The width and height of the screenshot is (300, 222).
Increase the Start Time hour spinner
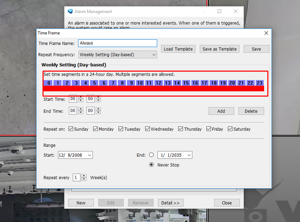pyautogui.click(x=81, y=97)
